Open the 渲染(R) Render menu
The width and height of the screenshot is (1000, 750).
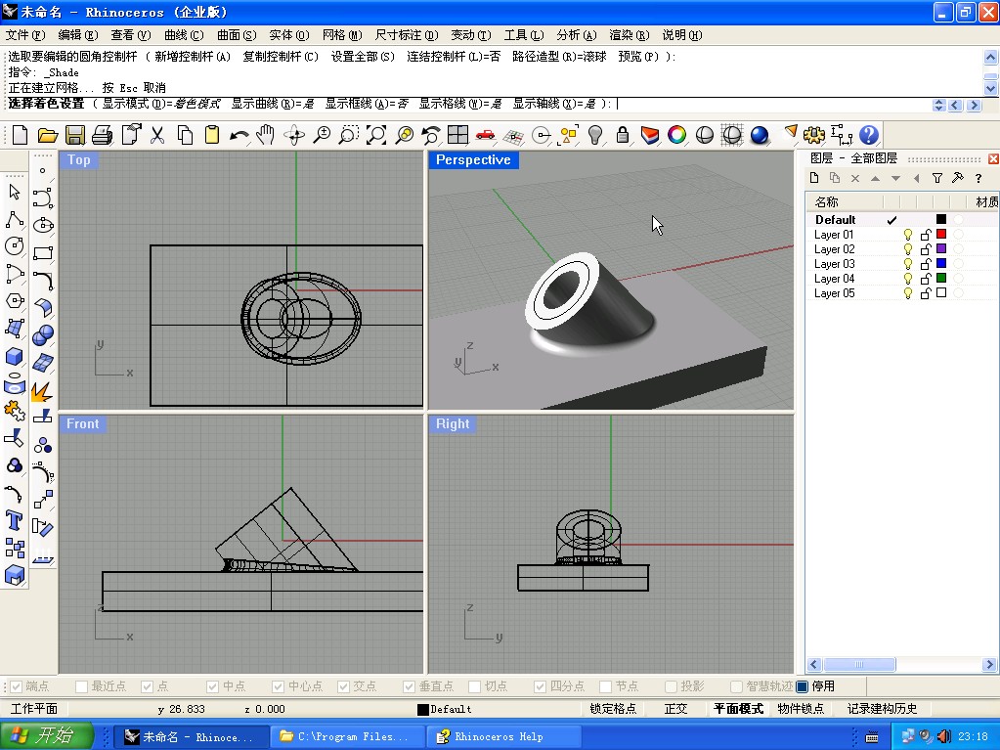coord(629,35)
